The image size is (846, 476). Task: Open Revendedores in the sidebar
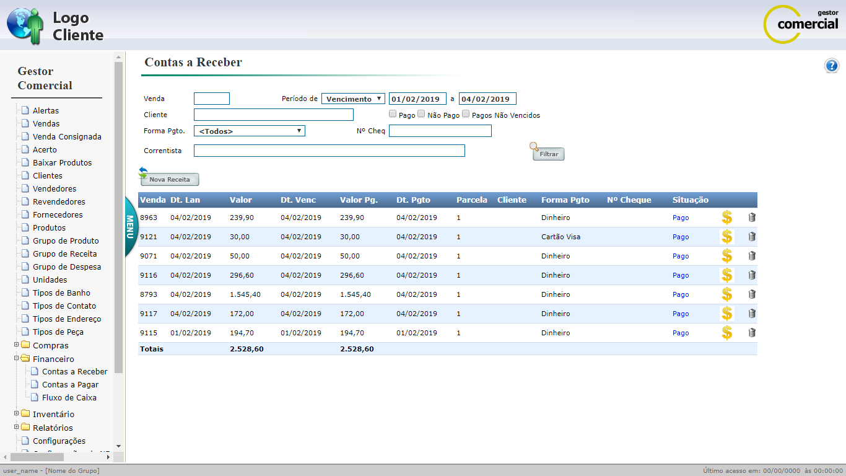click(x=59, y=201)
